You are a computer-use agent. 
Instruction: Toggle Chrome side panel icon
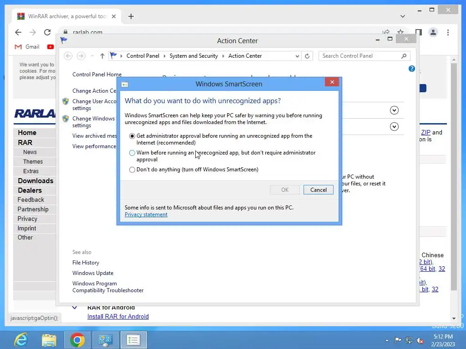[x=419, y=32]
